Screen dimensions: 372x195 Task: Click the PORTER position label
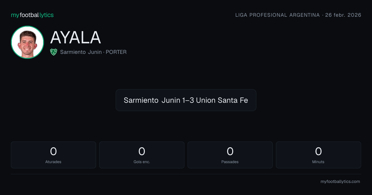coord(116,52)
